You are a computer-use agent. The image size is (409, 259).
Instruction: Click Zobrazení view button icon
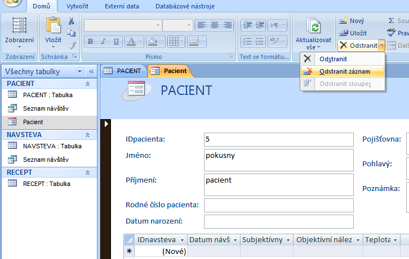coord(20,25)
